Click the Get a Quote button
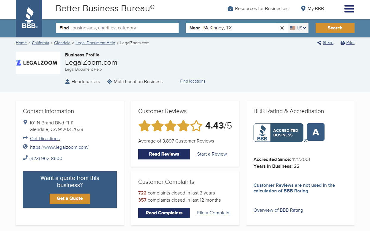Screen dimensions: 370x231 click(70, 199)
